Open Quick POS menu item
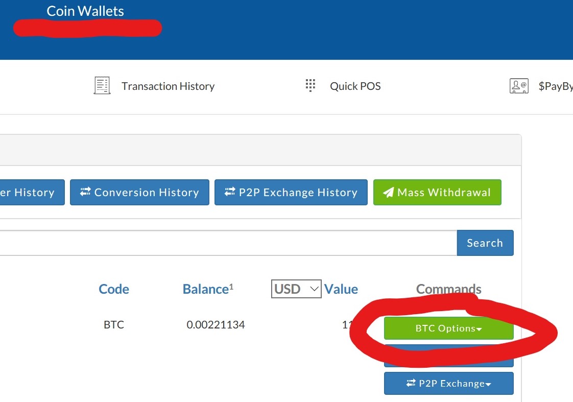The height and width of the screenshot is (402, 573). point(355,86)
